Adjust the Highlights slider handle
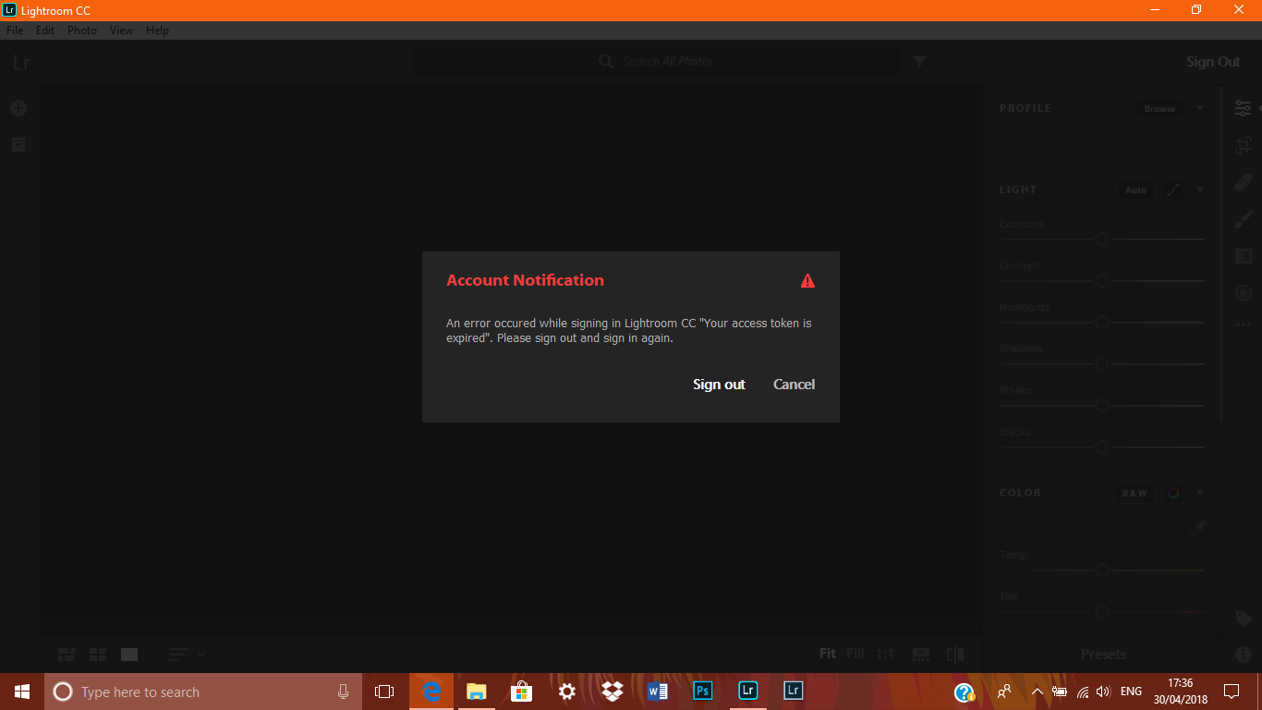 1101,323
